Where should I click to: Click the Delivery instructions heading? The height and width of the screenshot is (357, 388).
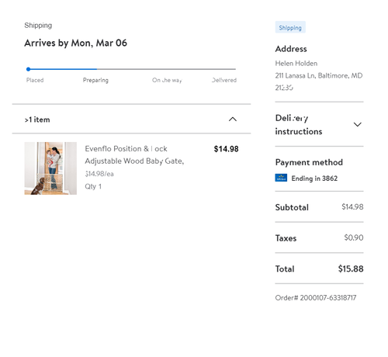tap(299, 125)
